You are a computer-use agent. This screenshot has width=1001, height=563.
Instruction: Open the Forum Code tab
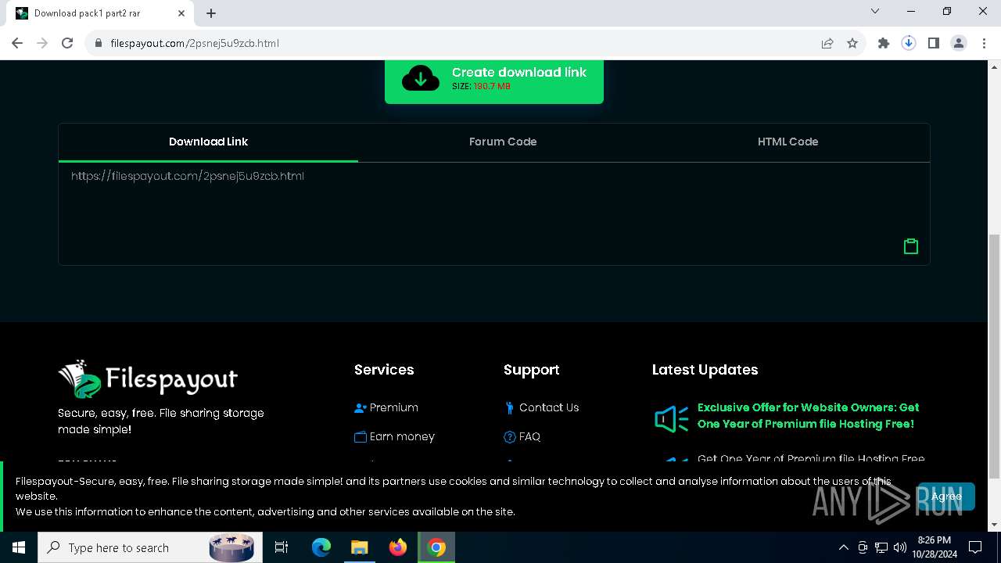pos(503,142)
